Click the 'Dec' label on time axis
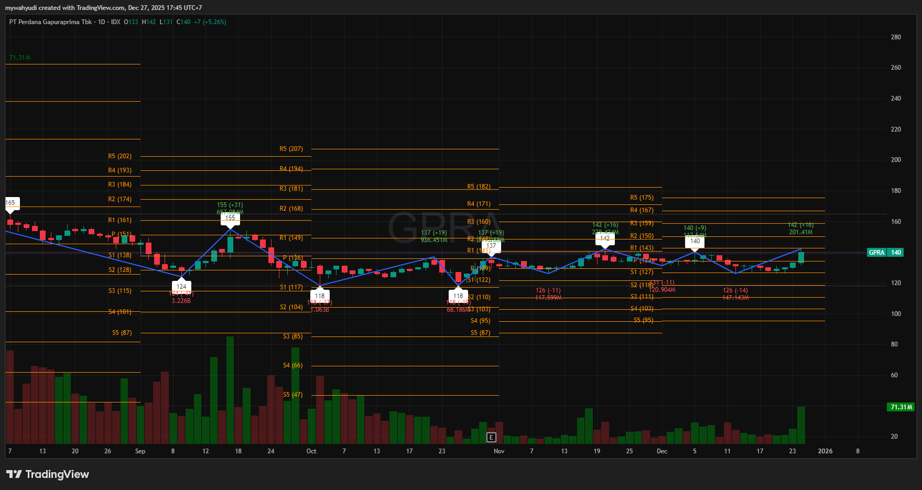The width and height of the screenshot is (922, 490). (x=662, y=451)
